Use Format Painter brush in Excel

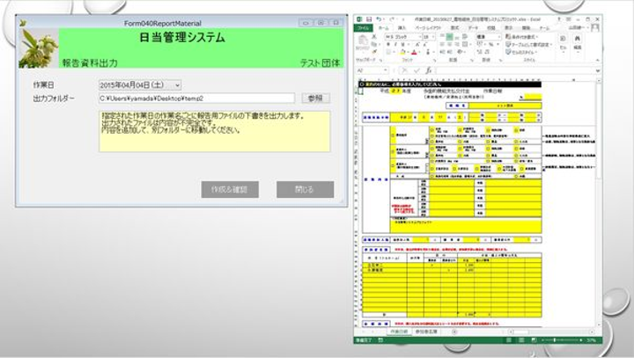(x=374, y=51)
